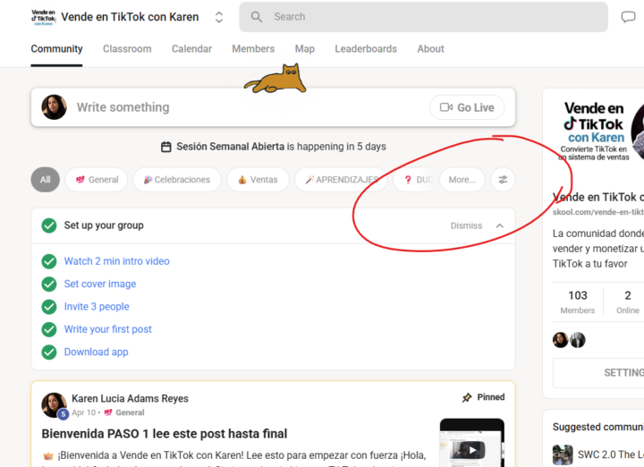Open SWC 2.0 suggested community

coord(611,454)
